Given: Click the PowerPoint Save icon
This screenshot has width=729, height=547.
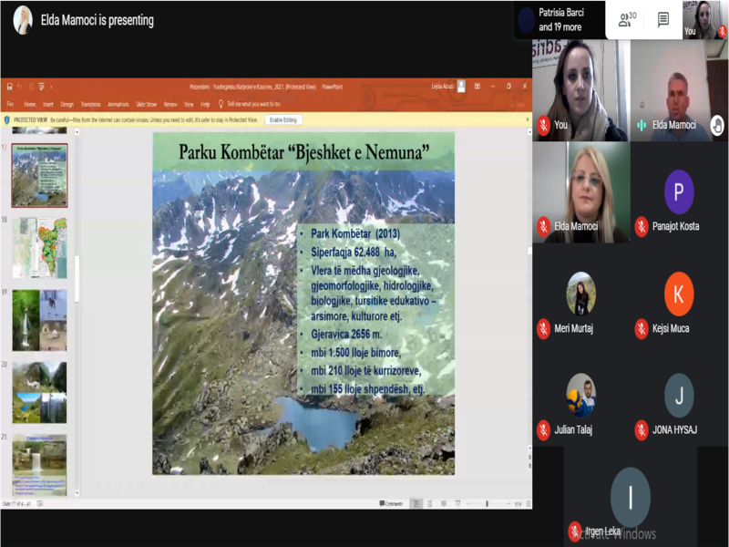Looking at the screenshot, I should 9,87.
